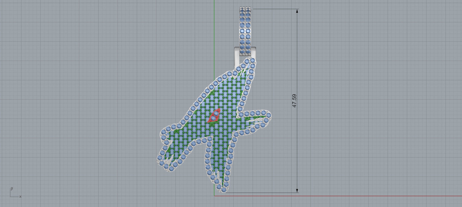Click the world axis icon in corner
462x207 pixels.
(16, 192)
